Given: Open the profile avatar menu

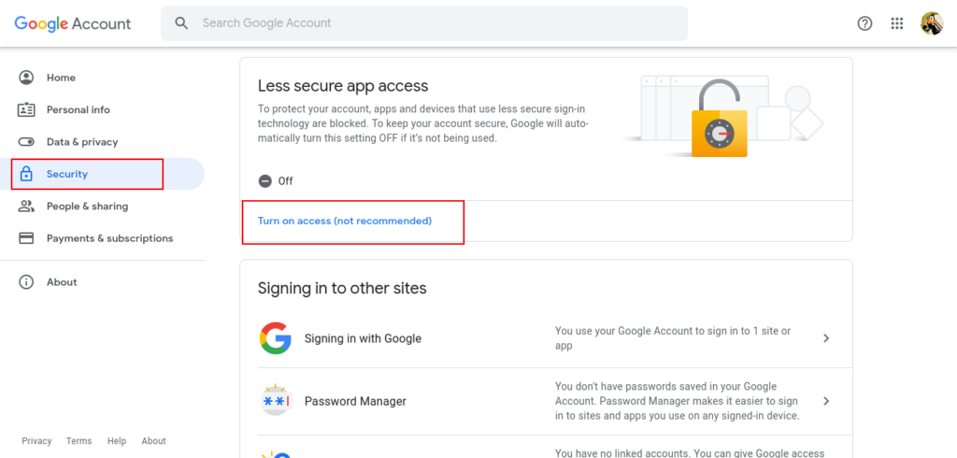Looking at the screenshot, I should [932, 23].
